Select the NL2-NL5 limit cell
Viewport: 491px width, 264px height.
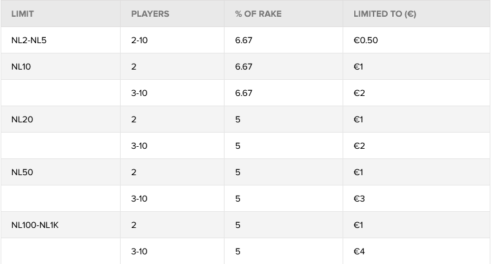point(30,40)
